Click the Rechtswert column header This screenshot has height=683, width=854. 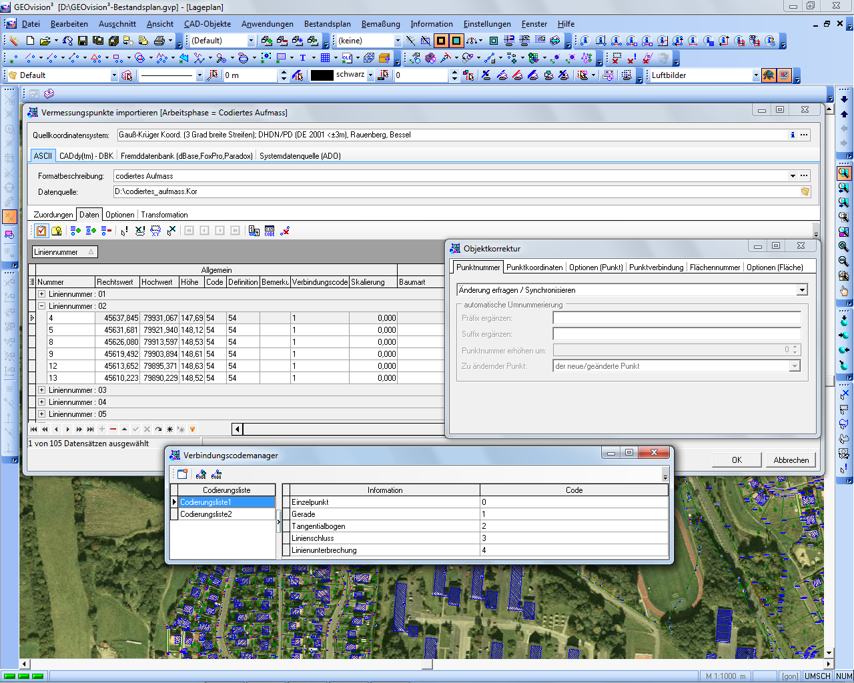117,282
